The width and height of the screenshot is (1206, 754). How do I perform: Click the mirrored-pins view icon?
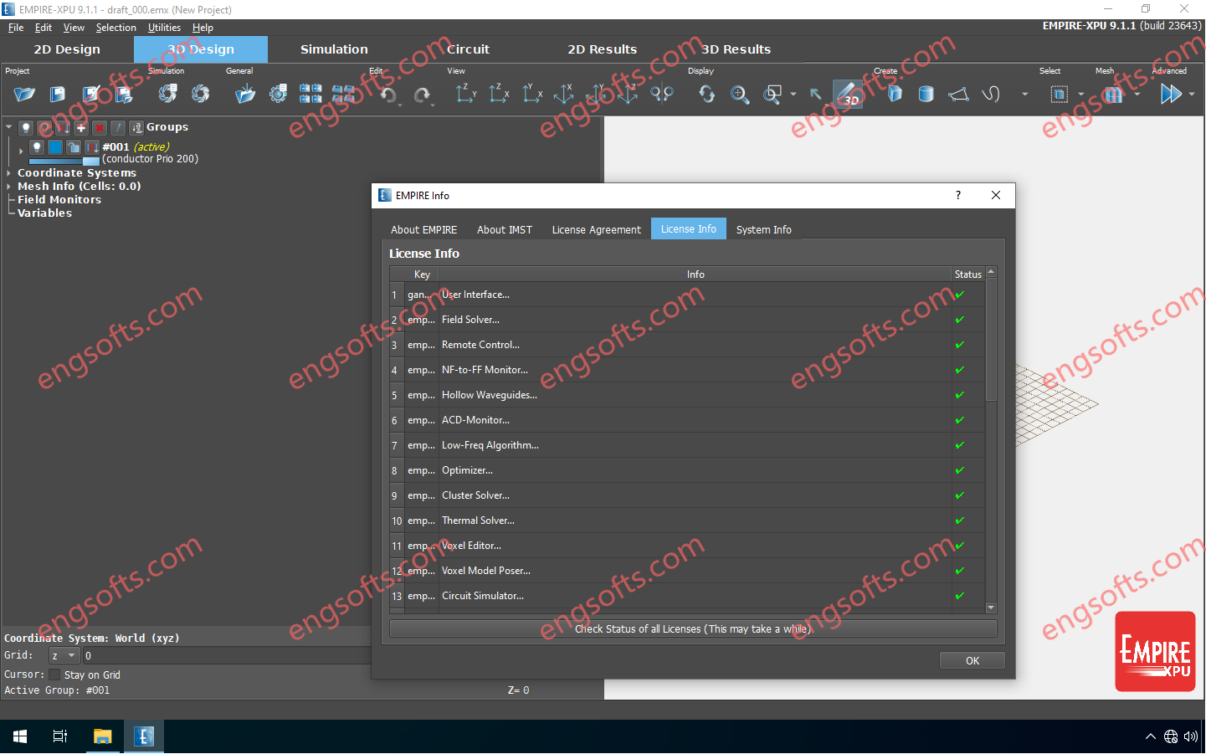(662, 94)
